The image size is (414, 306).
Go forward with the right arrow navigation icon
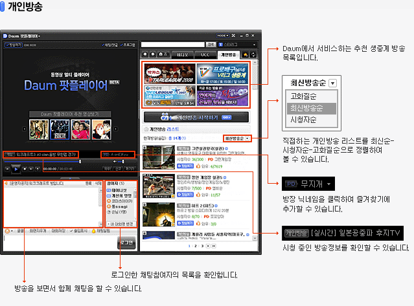tap(153, 54)
